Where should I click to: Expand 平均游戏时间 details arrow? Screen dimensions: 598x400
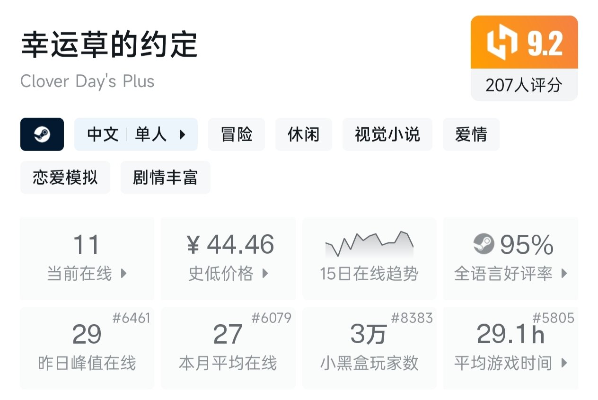(563, 364)
